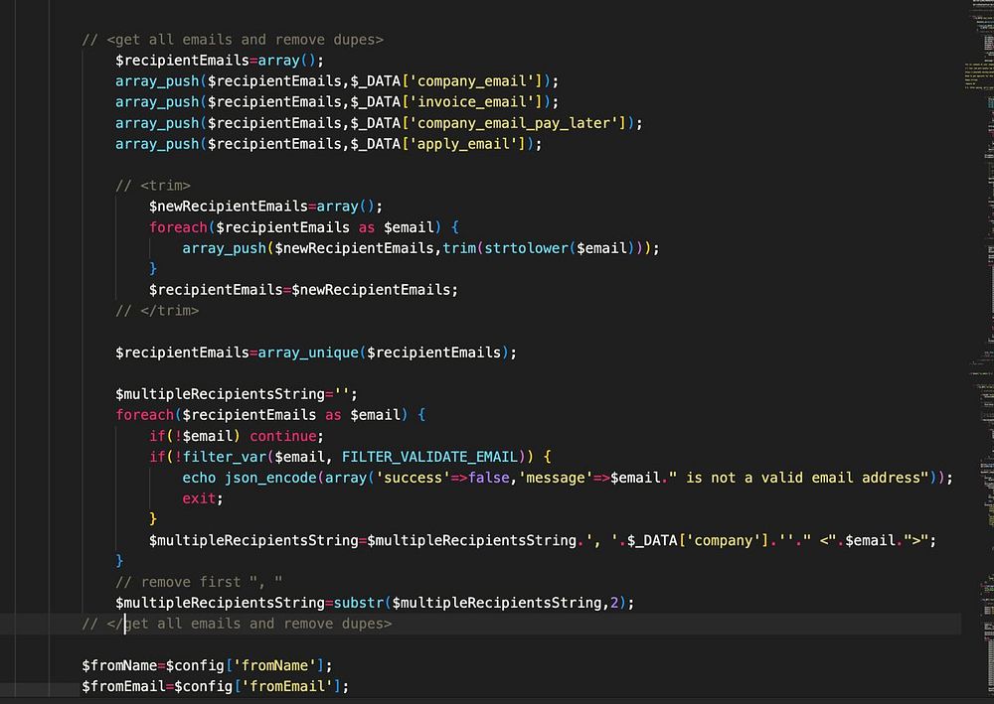Click the yellow closing brace after exit
The width and height of the screenshot is (994, 704).
(153, 519)
